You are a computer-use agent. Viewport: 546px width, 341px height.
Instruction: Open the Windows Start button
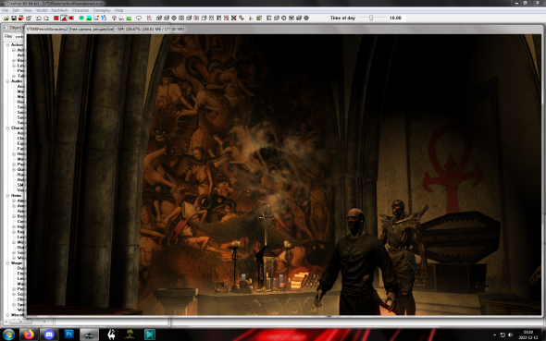coord(8,335)
